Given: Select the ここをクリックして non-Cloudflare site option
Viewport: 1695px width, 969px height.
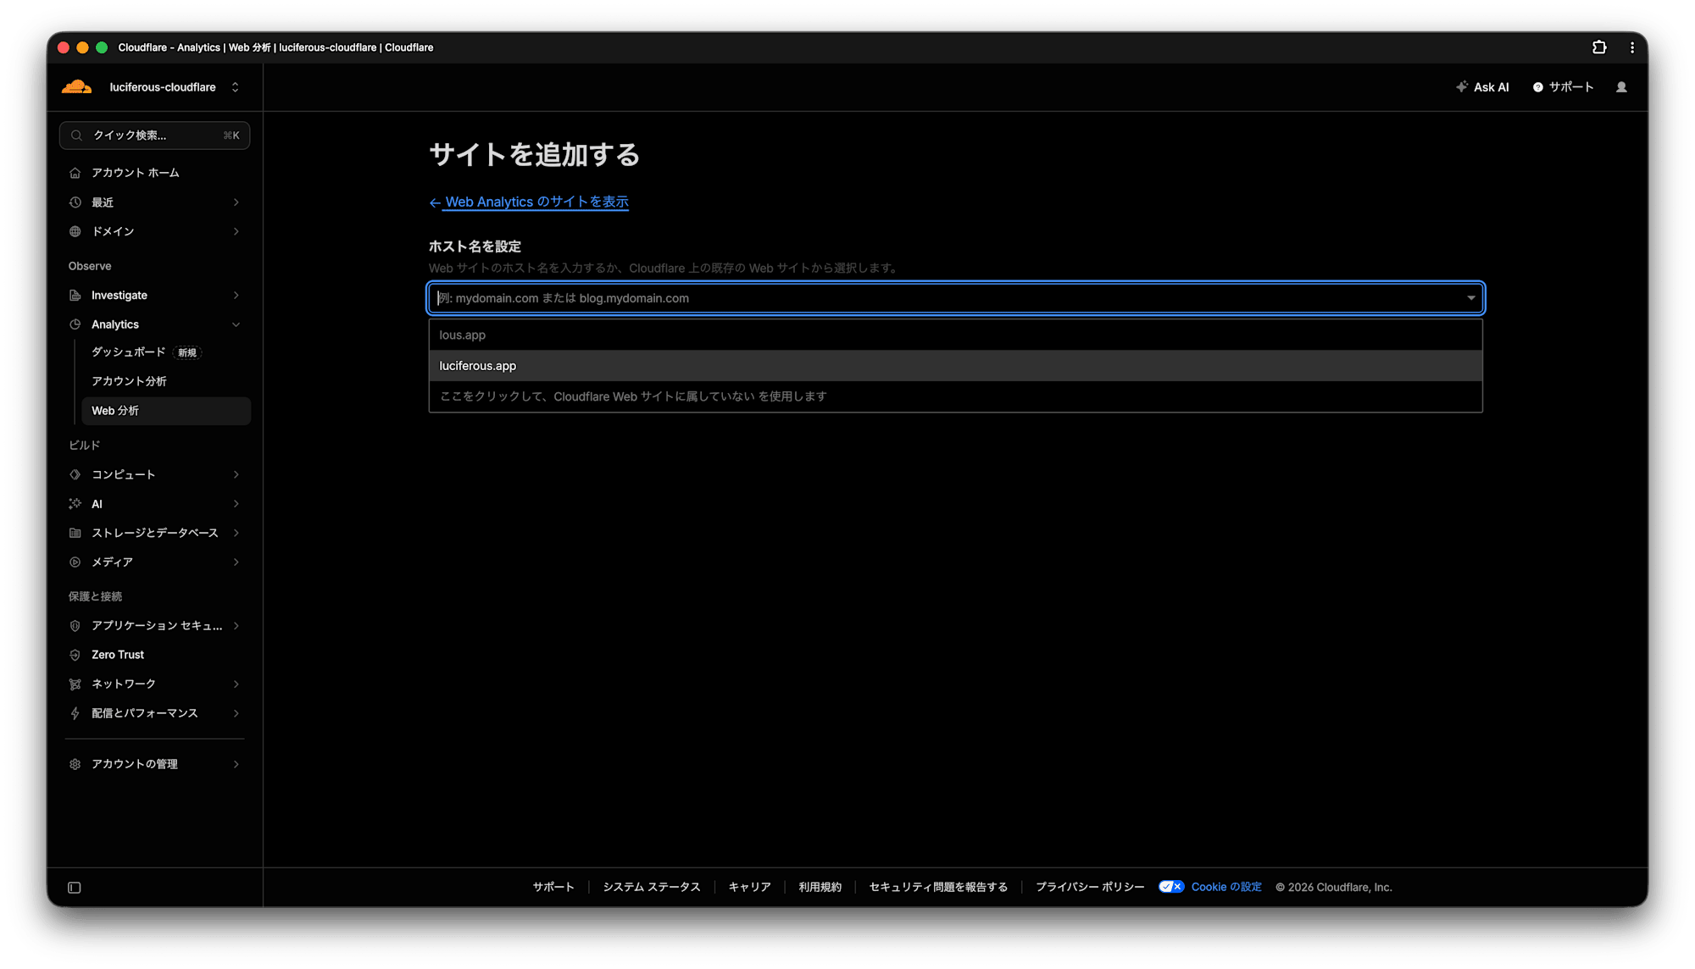Looking at the screenshot, I should click(x=955, y=396).
